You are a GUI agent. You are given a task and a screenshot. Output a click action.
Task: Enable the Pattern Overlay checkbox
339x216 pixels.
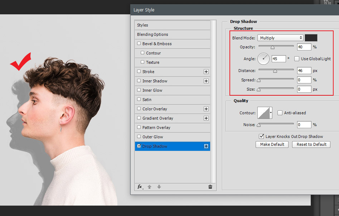pyautogui.click(x=139, y=127)
